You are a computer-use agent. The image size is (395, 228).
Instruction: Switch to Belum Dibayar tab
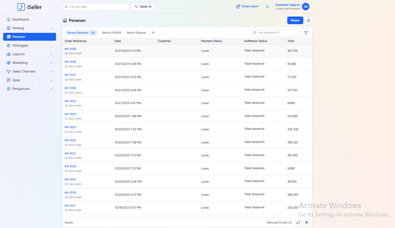[x=136, y=33]
